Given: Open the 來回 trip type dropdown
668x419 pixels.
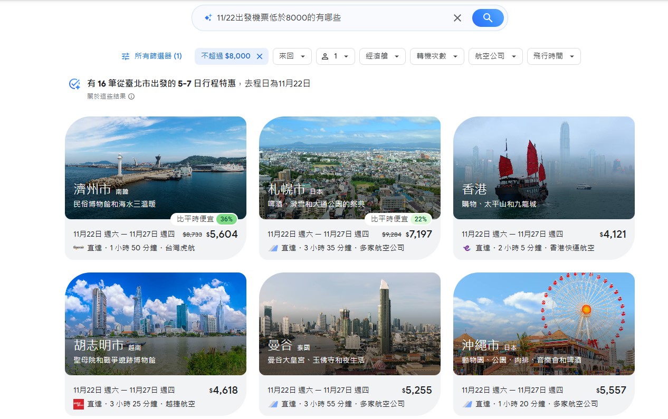Looking at the screenshot, I should tap(292, 56).
